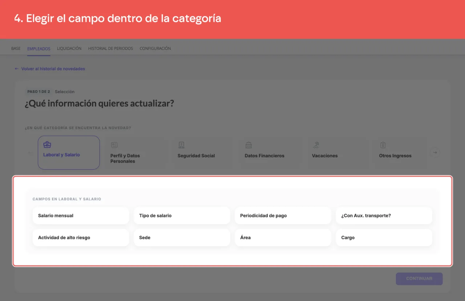Select the Perfil y Datos Personales category
The image size is (465, 301).
click(136, 153)
